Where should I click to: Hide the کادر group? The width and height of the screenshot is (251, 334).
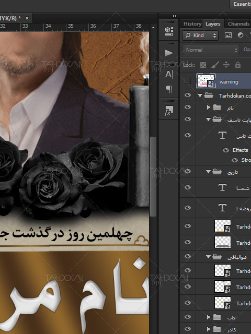(x=188, y=329)
